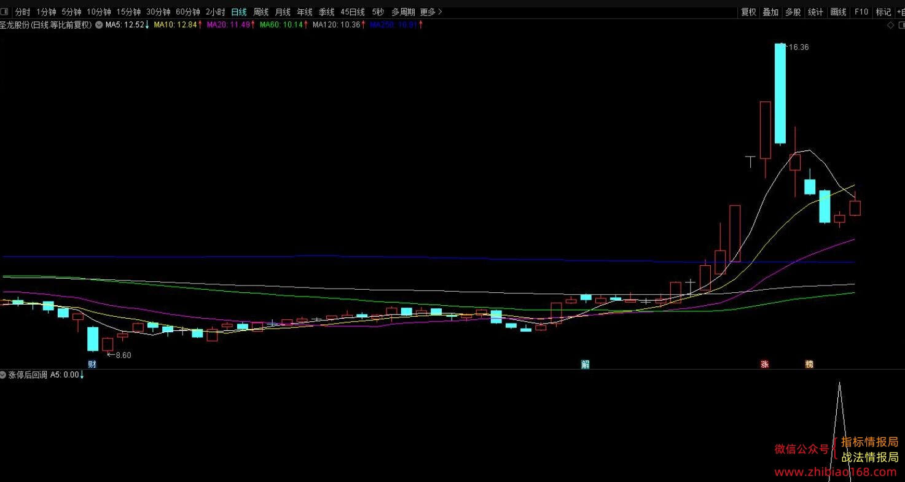This screenshot has width=905, height=482.
Task: Select the 5分钟 period tab
Action: [71, 12]
